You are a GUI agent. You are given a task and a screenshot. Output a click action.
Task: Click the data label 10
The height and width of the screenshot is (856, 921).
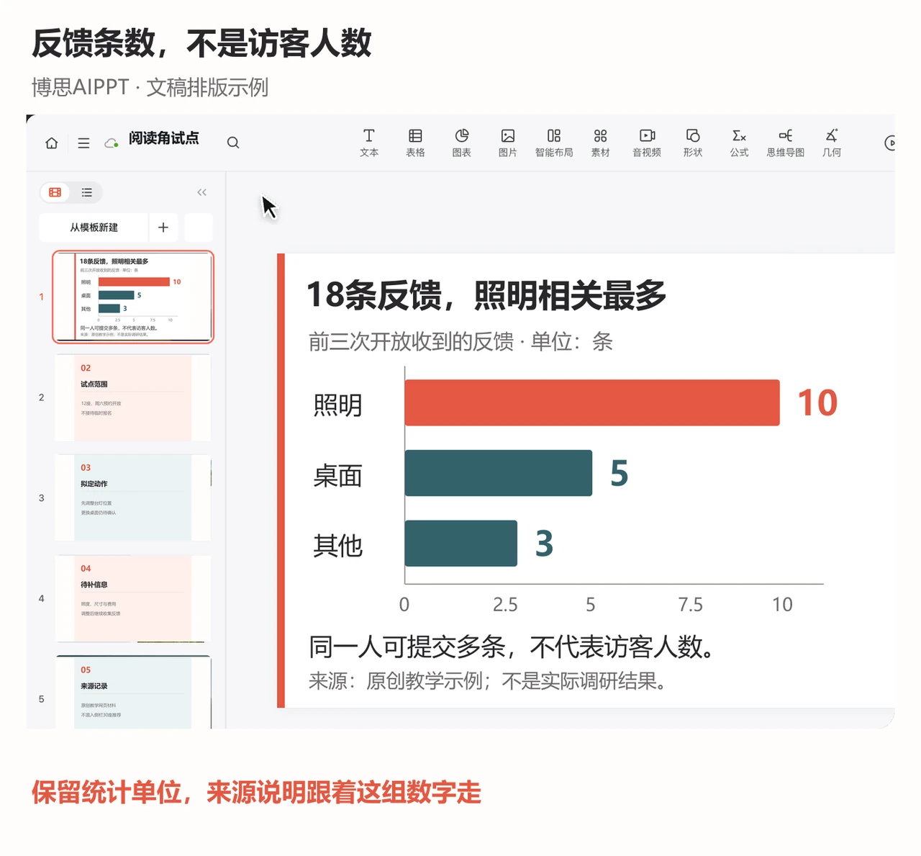coord(817,402)
